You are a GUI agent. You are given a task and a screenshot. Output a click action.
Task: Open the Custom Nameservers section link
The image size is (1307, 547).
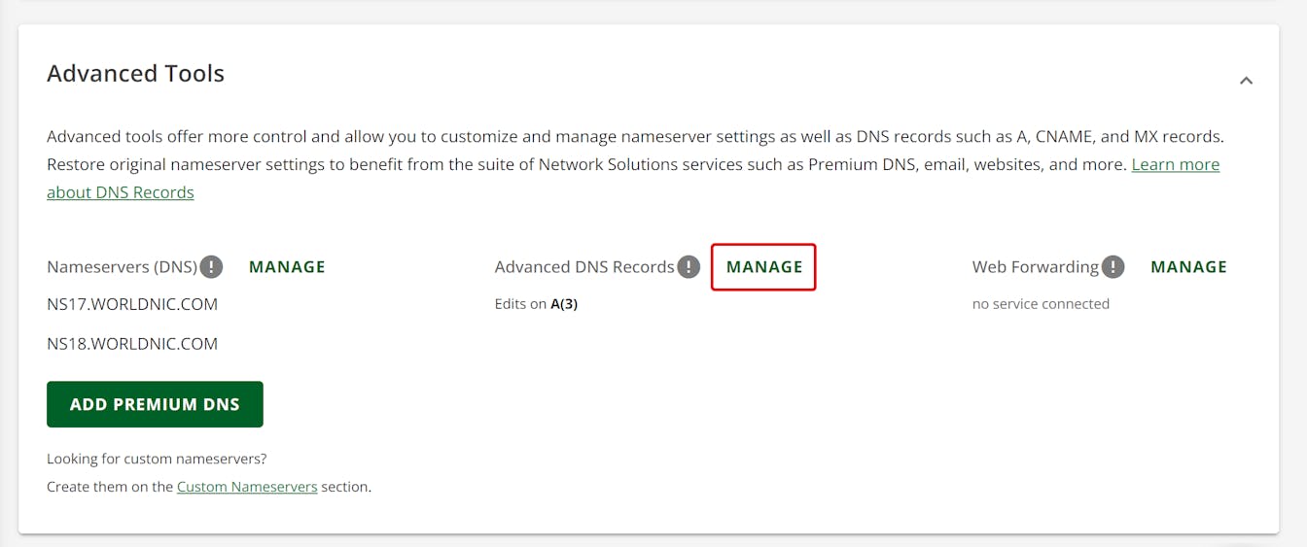247,487
